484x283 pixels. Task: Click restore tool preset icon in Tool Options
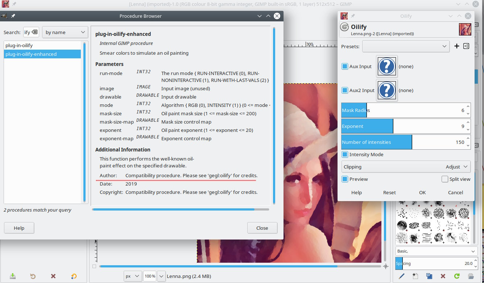[33, 276]
